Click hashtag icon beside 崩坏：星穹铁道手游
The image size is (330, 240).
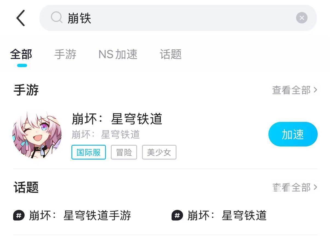pos(19,215)
